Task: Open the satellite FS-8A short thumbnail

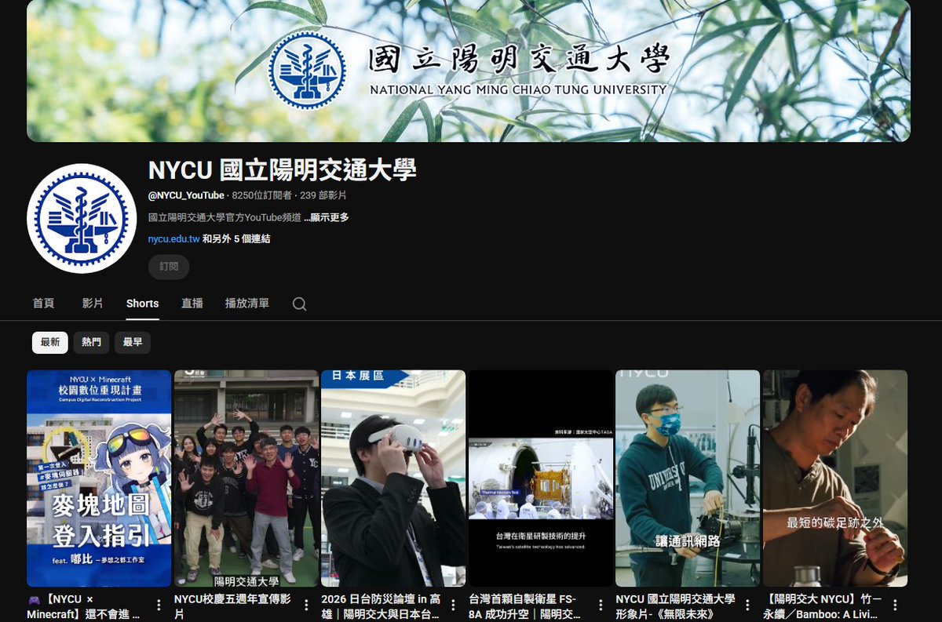Action: (541, 478)
